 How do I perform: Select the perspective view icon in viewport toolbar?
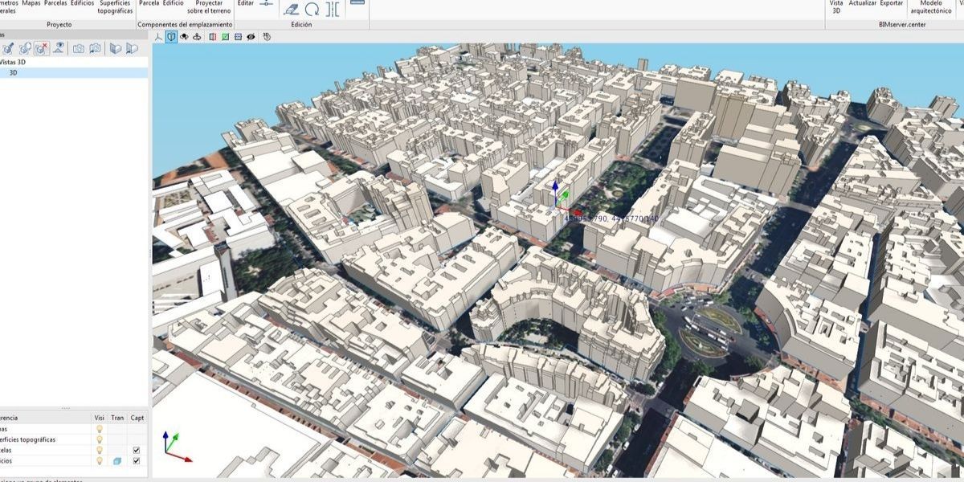point(172,37)
